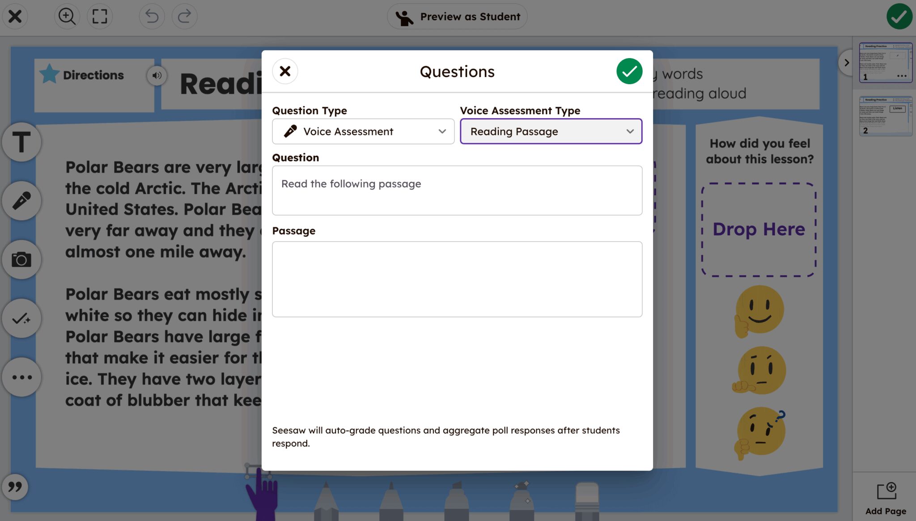Click the fullscreen icon

pos(99,16)
